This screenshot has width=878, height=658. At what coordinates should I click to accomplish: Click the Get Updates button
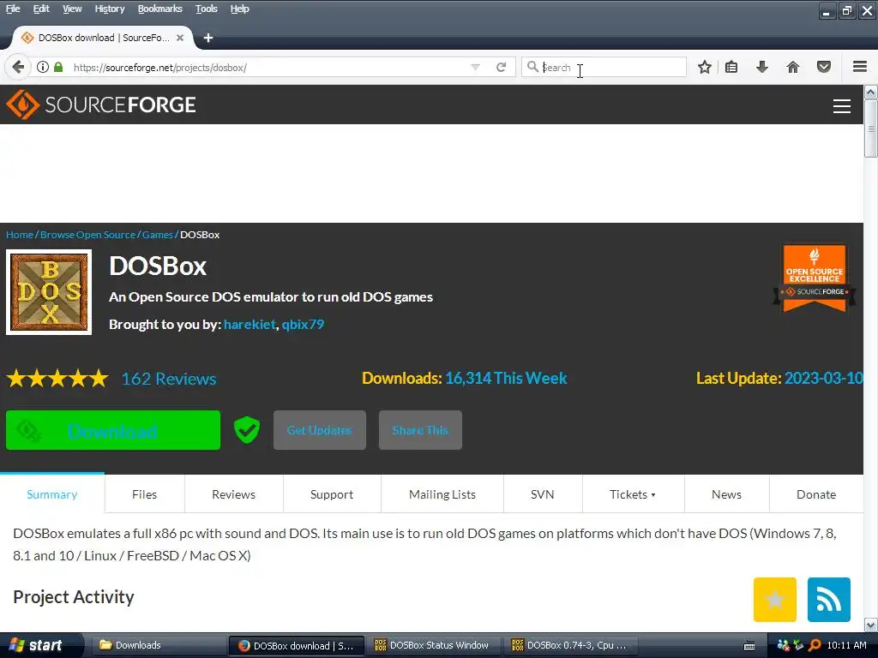coord(319,430)
